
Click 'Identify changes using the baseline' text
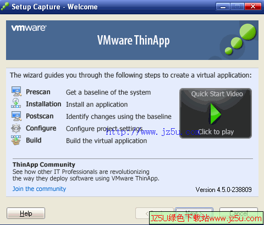click(119, 117)
